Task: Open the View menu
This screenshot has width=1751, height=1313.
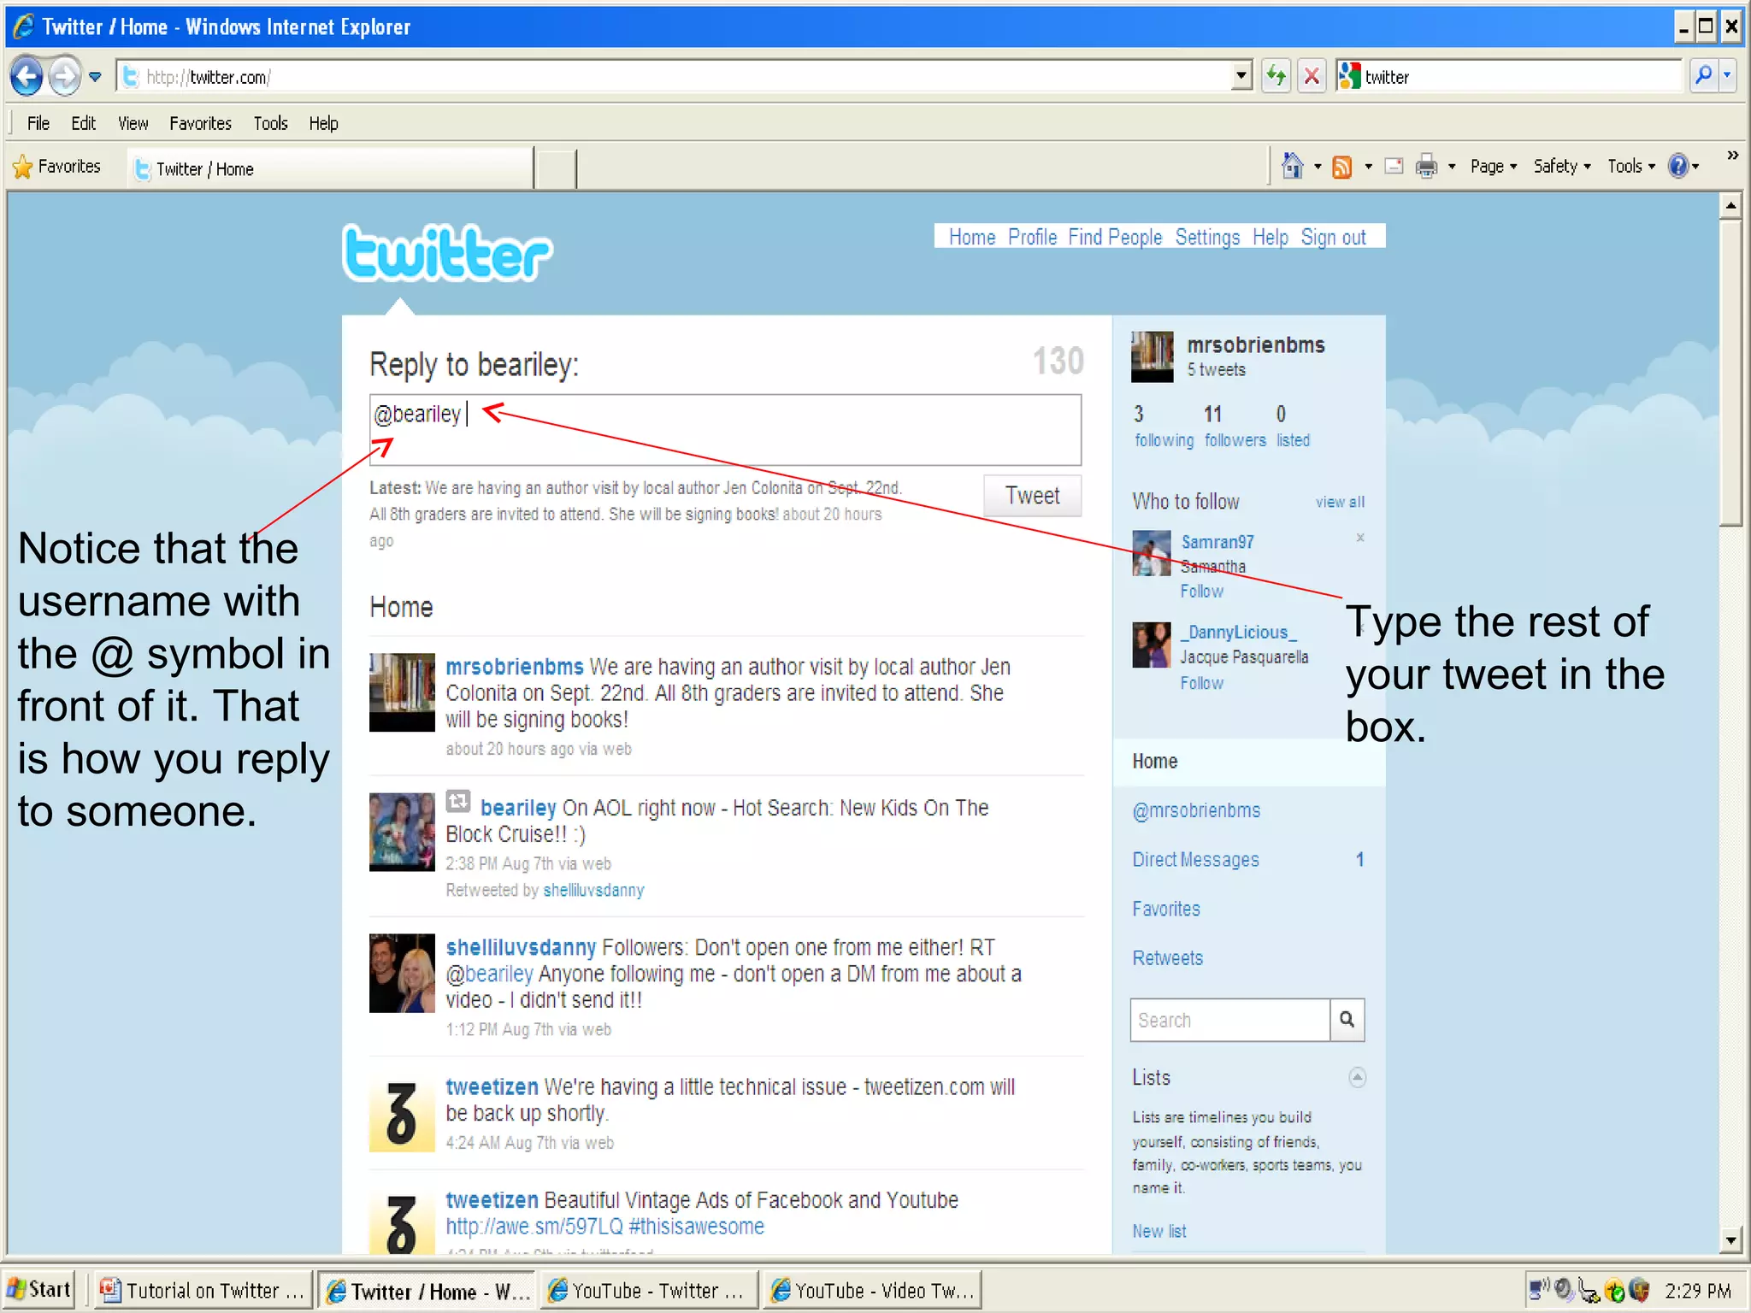Action: pos(133,123)
